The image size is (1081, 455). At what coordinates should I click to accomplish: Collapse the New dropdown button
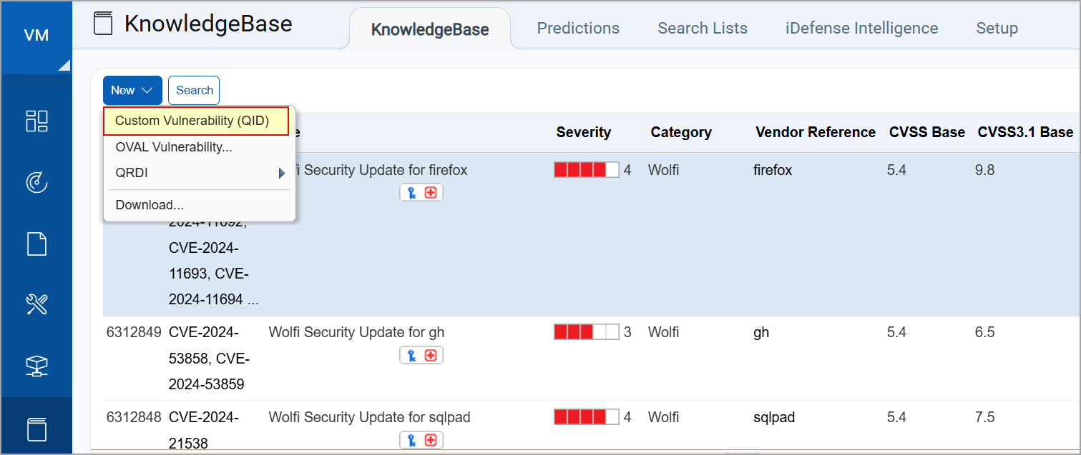point(132,90)
